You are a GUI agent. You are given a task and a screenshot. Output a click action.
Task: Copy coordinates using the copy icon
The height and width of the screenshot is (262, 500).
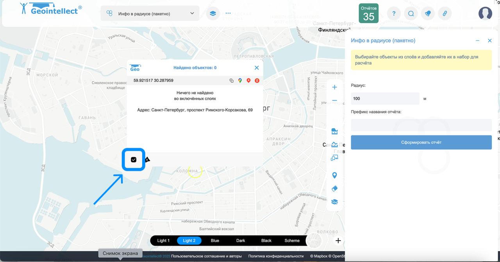(x=231, y=81)
